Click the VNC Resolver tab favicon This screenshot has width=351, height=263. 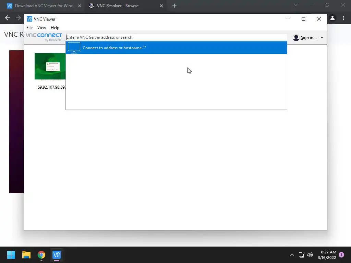(x=91, y=6)
